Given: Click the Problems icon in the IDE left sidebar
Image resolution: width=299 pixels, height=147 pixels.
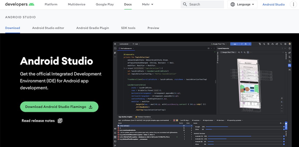Looking at the screenshot, I should (x=115, y=133).
